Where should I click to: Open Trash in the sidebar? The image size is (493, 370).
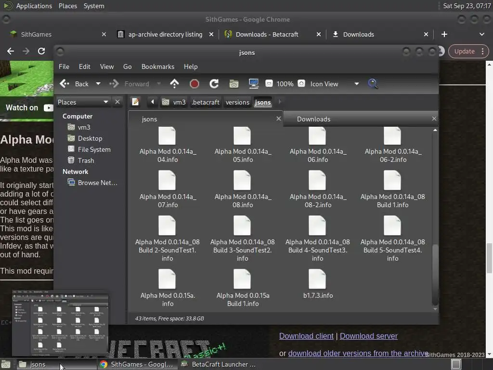86,160
